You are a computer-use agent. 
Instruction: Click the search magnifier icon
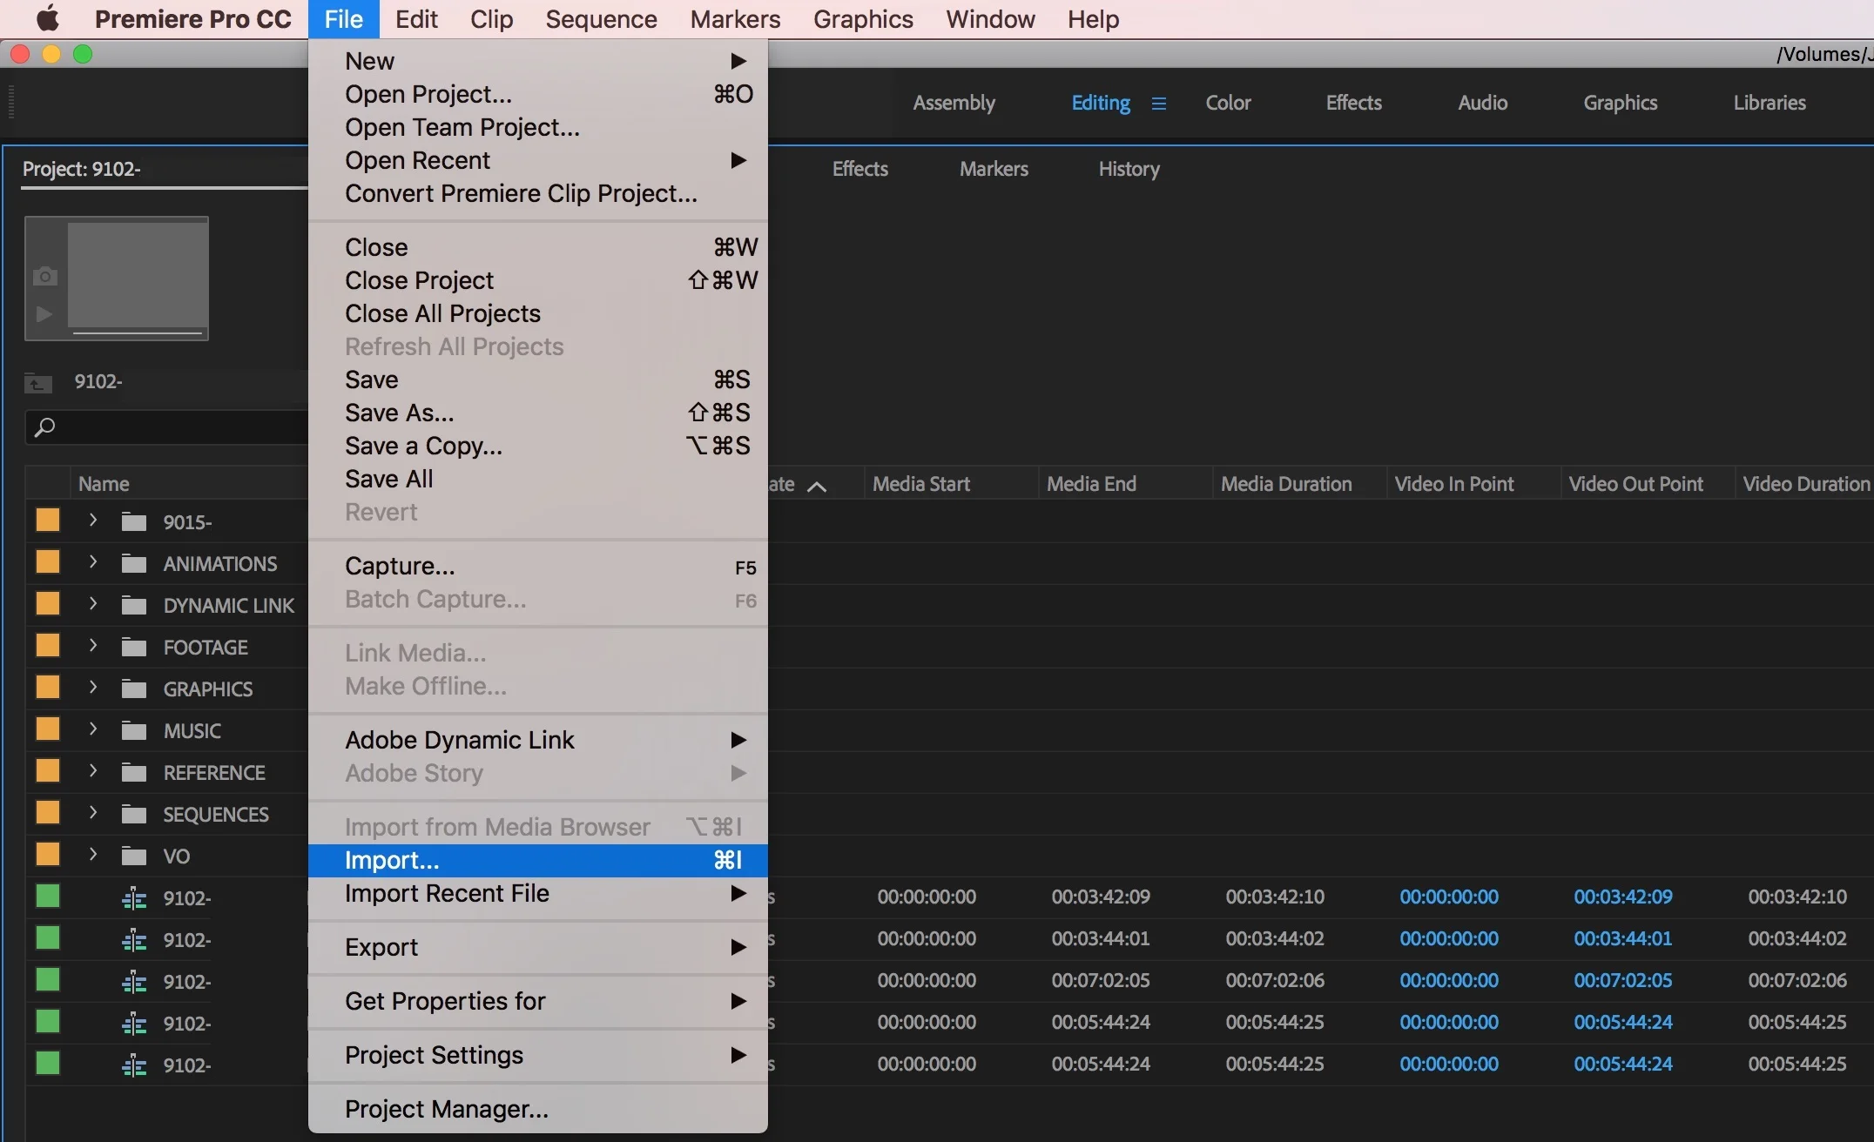tap(44, 427)
